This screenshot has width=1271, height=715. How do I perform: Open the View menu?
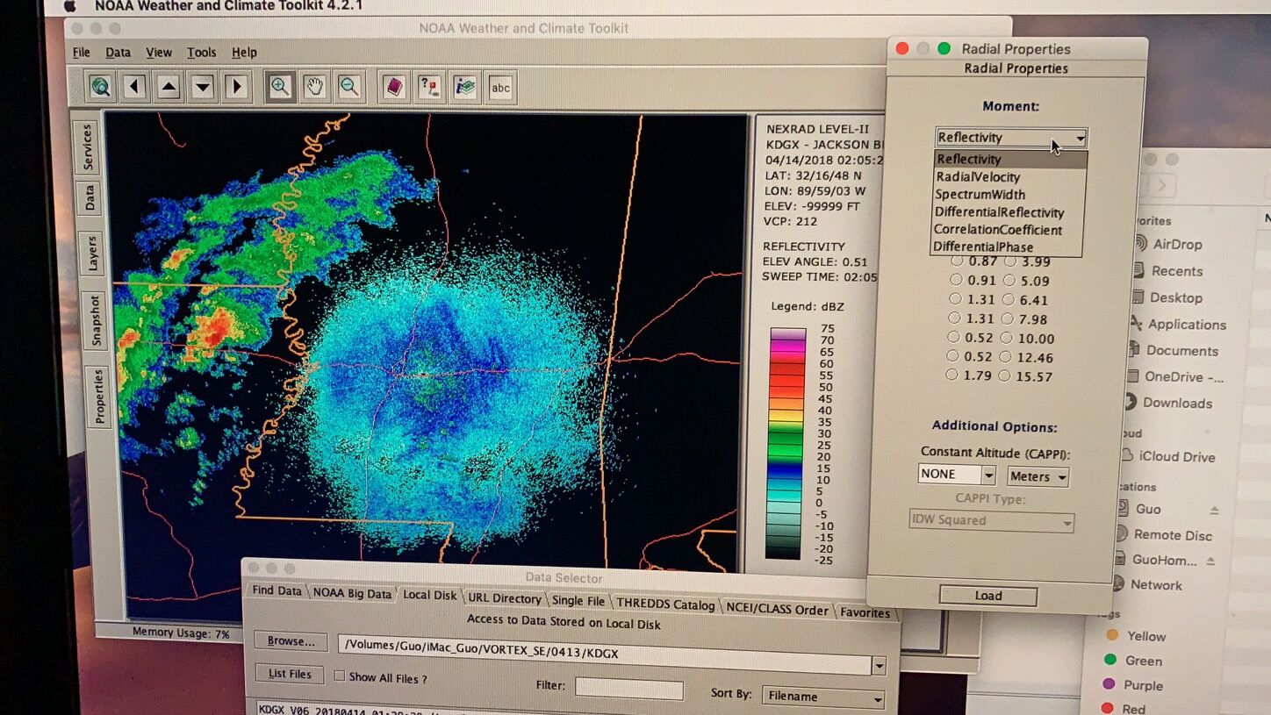tap(159, 53)
